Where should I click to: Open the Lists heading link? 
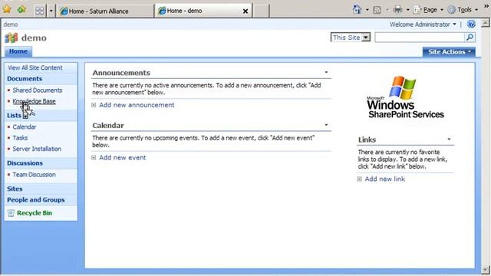pos(14,116)
